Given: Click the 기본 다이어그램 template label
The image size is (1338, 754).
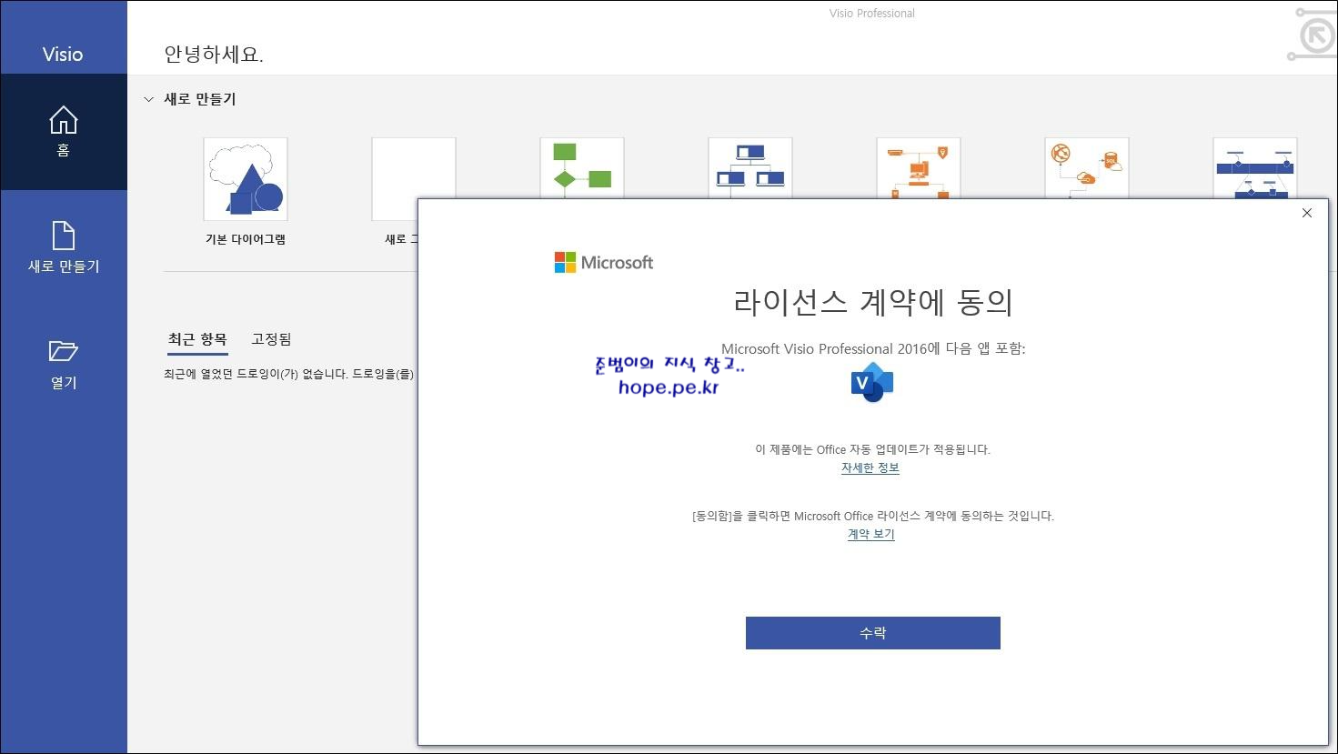Looking at the screenshot, I should (246, 239).
